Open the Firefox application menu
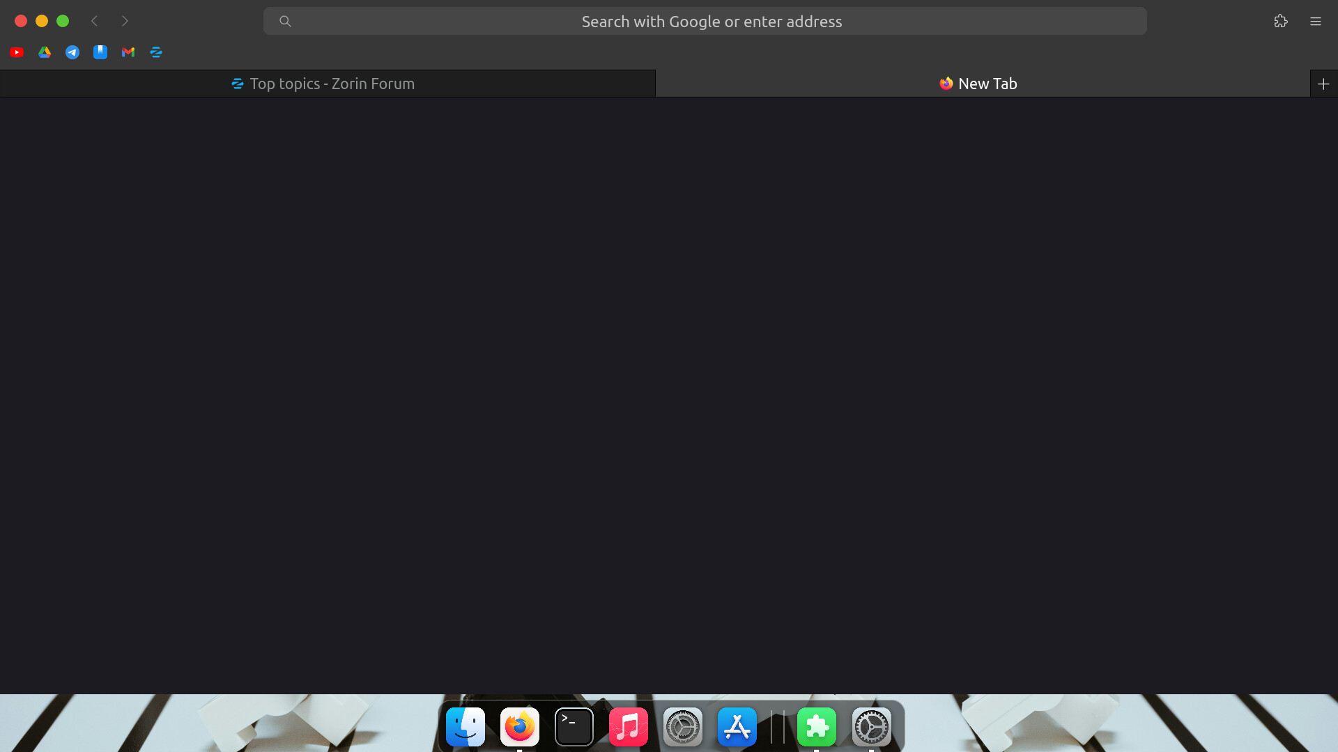Screen dimensions: 1338x752 [x=1316, y=21]
